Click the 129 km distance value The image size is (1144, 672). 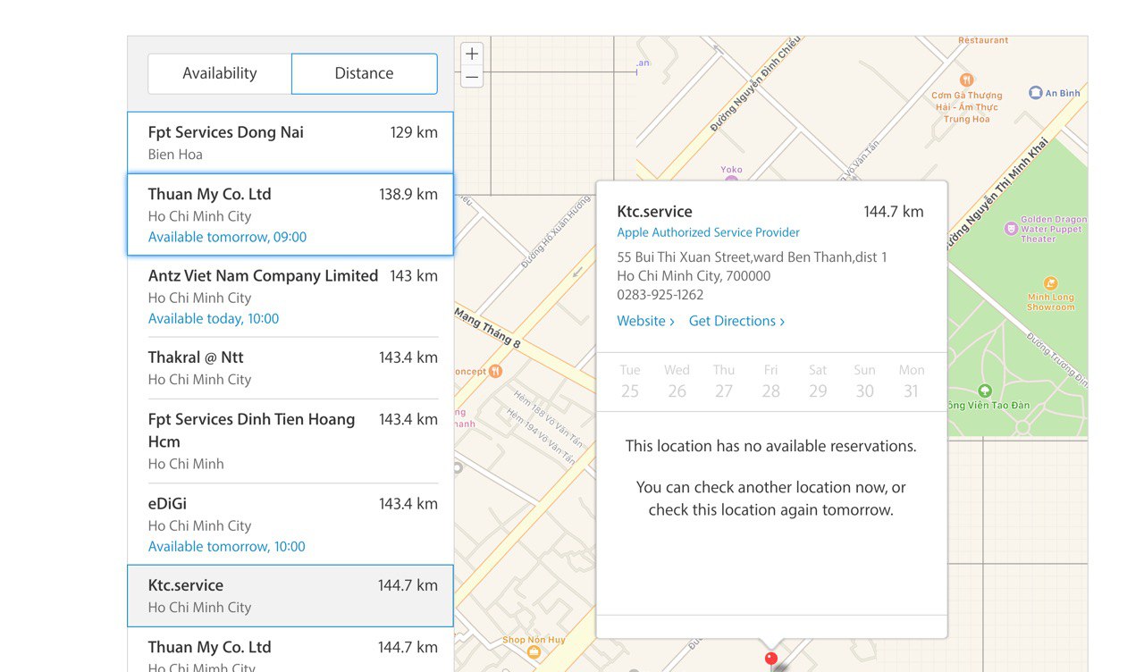point(414,132)
